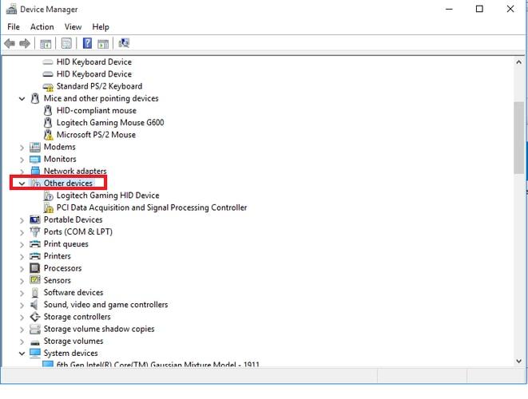
Task: Click the show/hide console tree toolbar icon
Action: (x=46, y=43)
